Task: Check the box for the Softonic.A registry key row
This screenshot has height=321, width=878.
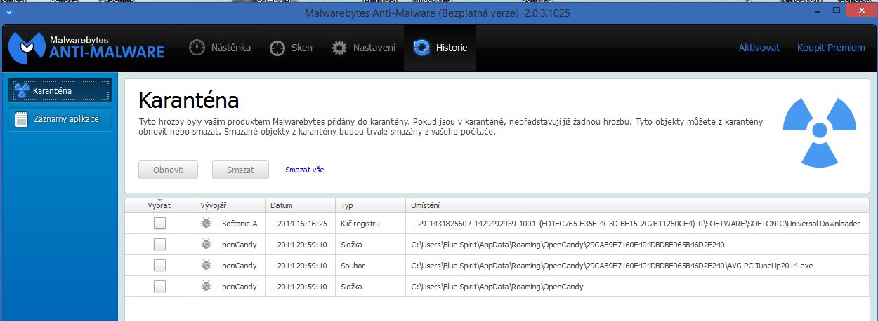Action: [159, 224]
